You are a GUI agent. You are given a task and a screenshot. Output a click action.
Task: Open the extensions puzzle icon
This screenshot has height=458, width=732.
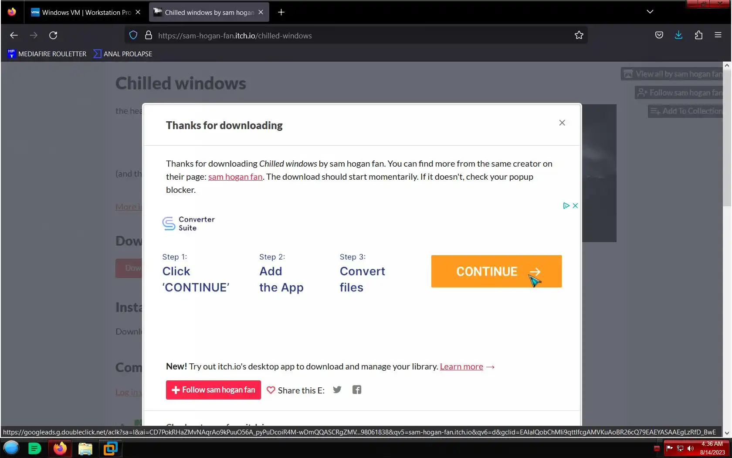(x=698, y=35)
